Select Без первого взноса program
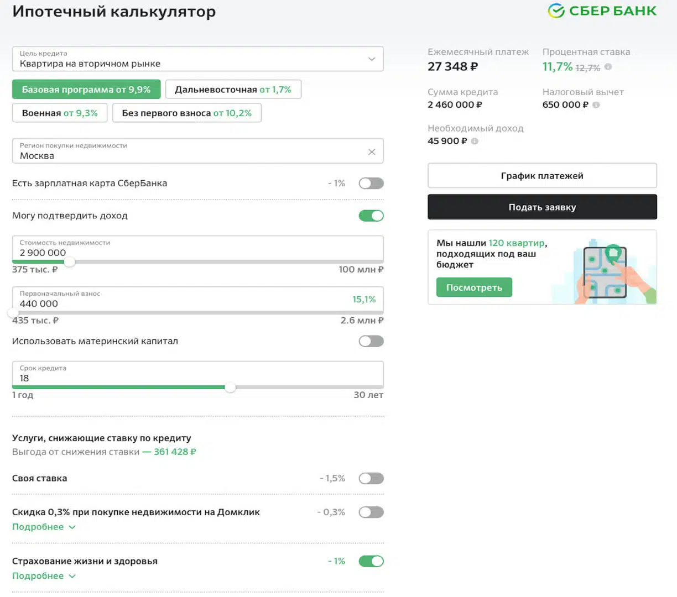Image resolution: width=677 pixels, height=597 pixels. point(187,113)
